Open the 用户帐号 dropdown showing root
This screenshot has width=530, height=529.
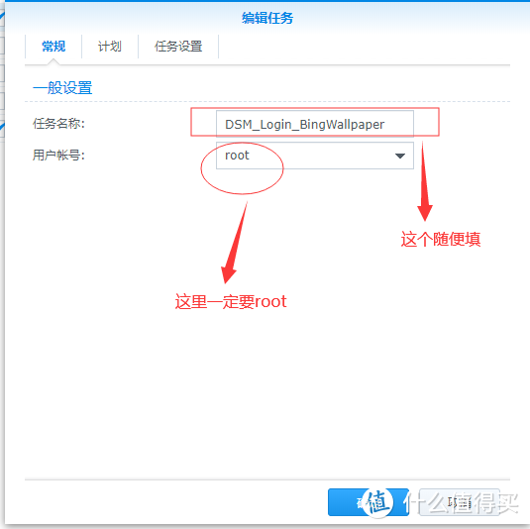[x=315, y=156]
